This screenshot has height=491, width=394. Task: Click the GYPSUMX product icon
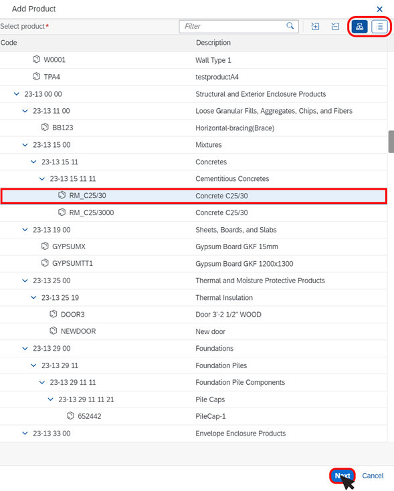45,246
